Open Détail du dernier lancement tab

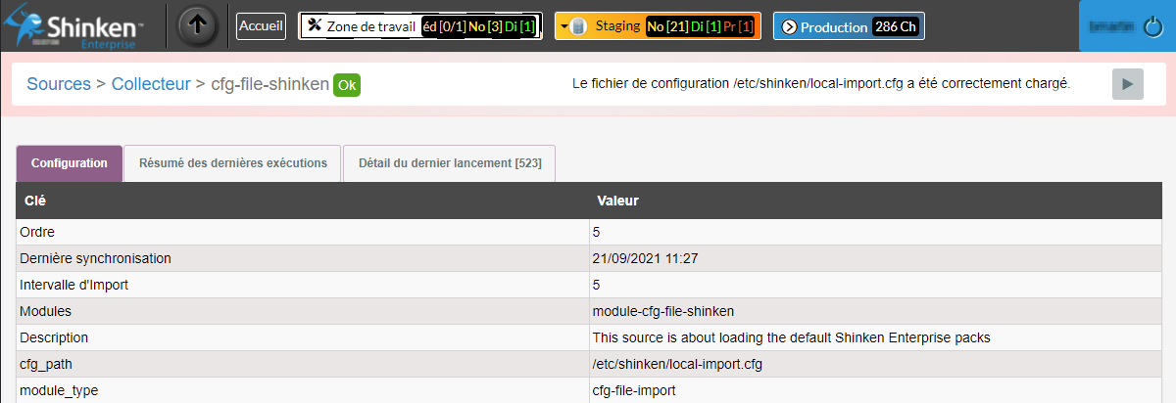tap(449, 163)
